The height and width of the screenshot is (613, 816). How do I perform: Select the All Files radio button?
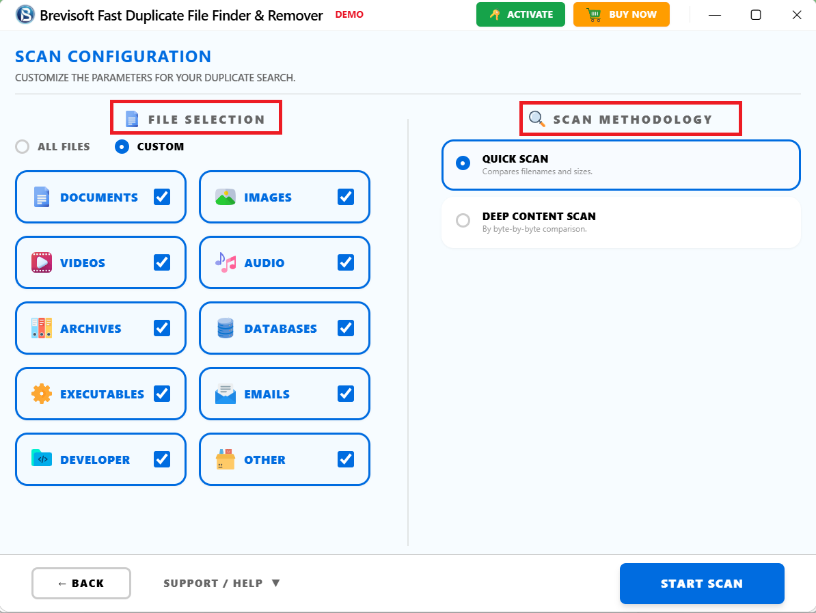[22, 146]
